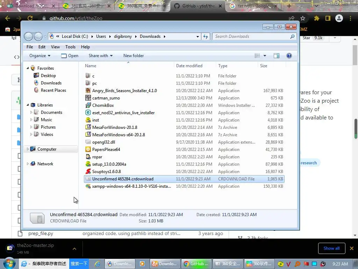Viewport: 358px width, 269px height.
Task: Open the File menu
Action: tap(30, 47)
